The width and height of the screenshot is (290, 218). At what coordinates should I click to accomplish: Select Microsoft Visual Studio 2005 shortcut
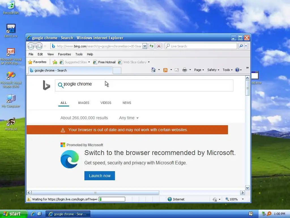tap(11, 80)
